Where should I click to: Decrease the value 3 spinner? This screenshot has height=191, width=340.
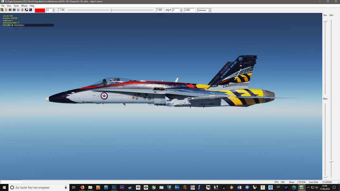[54, 11]
